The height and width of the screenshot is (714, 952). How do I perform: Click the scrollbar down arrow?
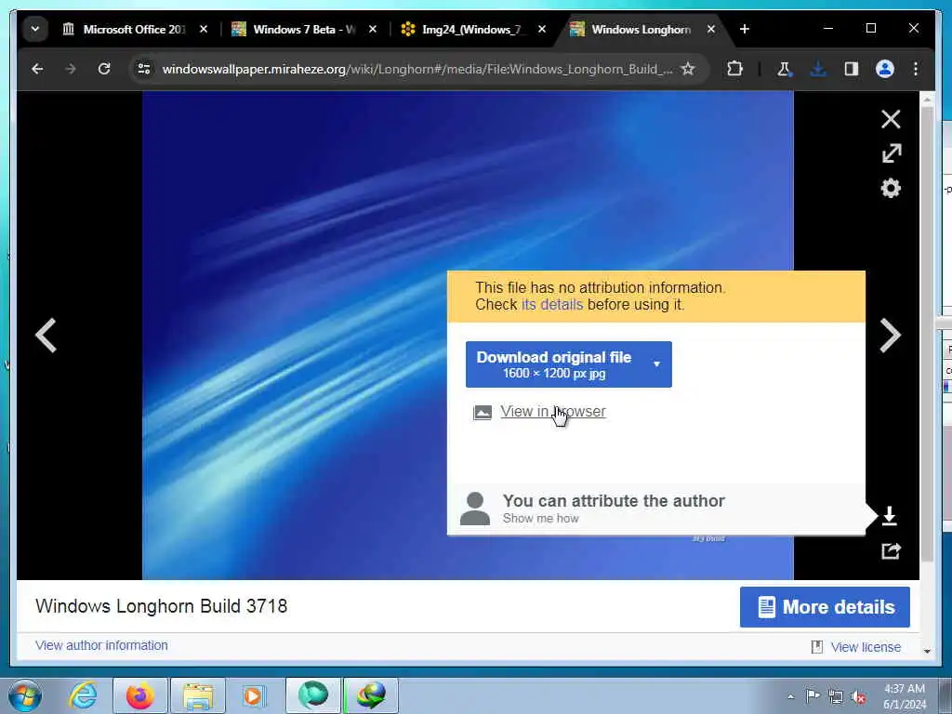[927, 651]
